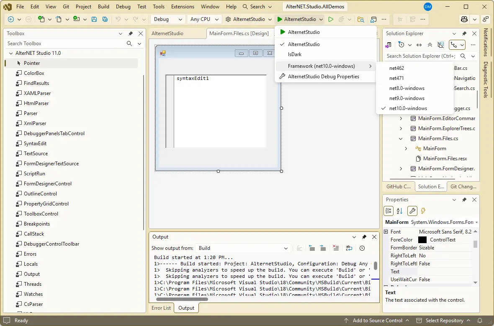The image size is (494, 326).
Task: Click the Categorized view icon in Properties
Action: point(389,211)
